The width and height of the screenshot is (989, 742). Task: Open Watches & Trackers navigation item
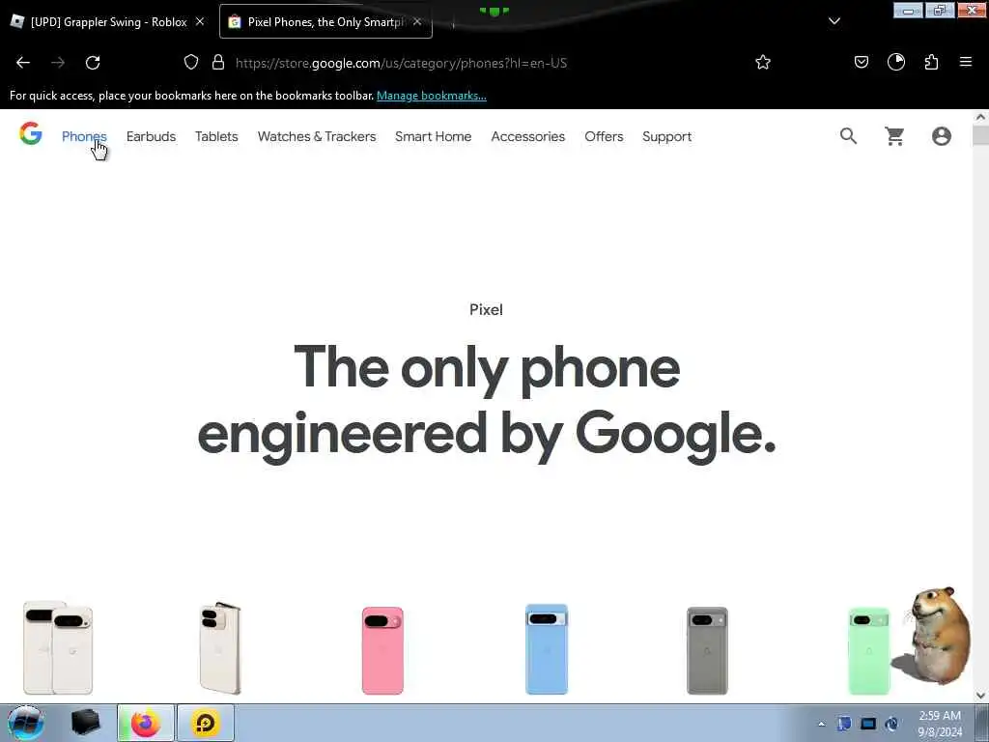coord(317,136)
